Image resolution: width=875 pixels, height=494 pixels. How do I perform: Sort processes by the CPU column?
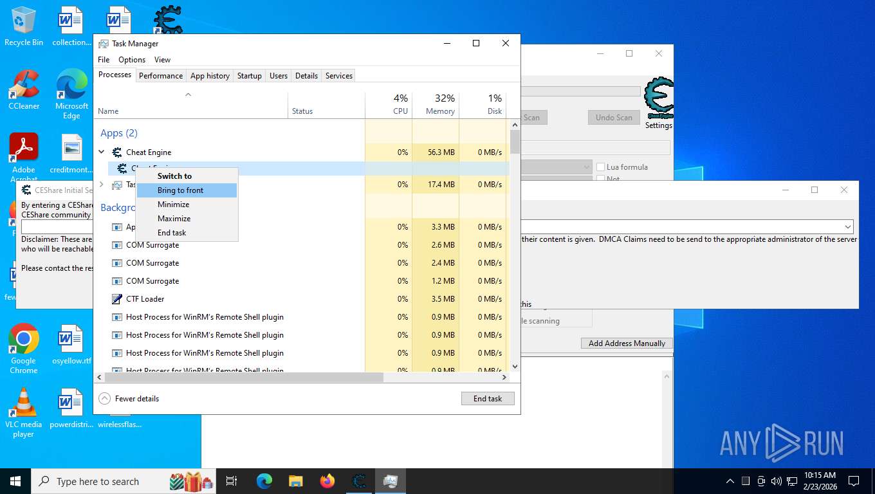click(389, 105)
